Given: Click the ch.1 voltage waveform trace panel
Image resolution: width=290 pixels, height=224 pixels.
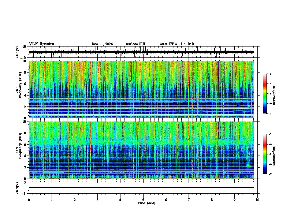Looking at the screenshot, I should point(144,52).
